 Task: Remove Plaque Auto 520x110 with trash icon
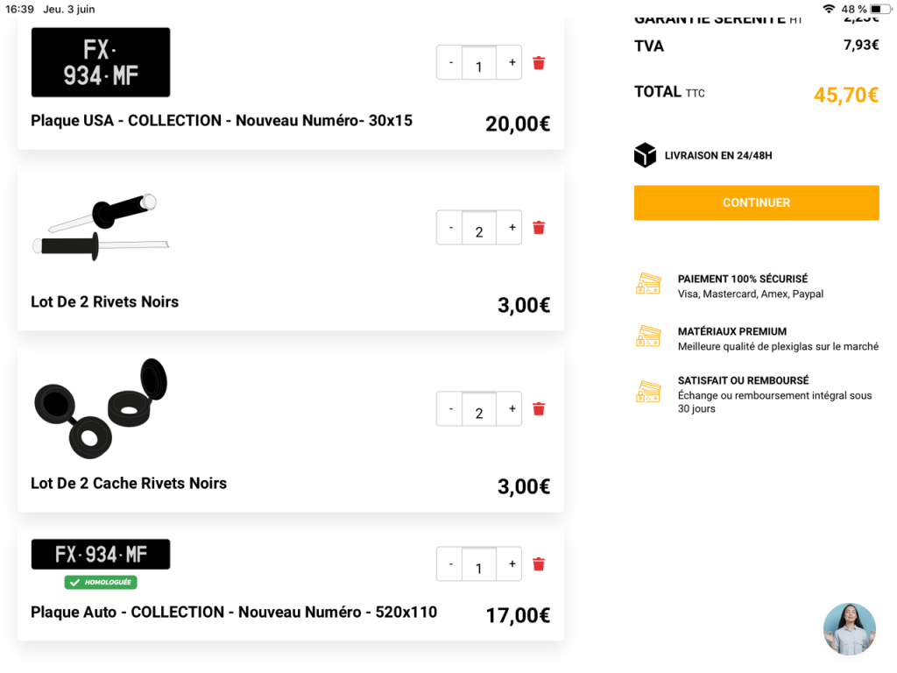coord(539,564)
